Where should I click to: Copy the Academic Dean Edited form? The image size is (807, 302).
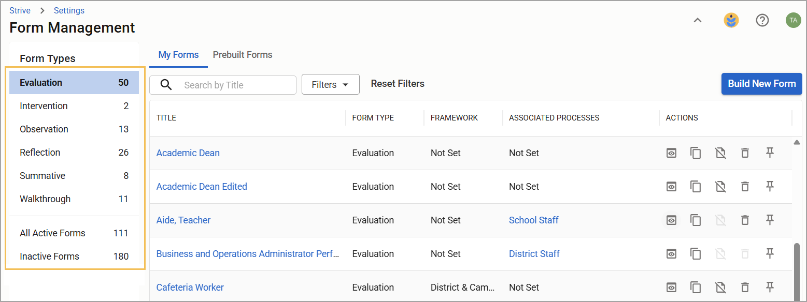tap(696, 187)
